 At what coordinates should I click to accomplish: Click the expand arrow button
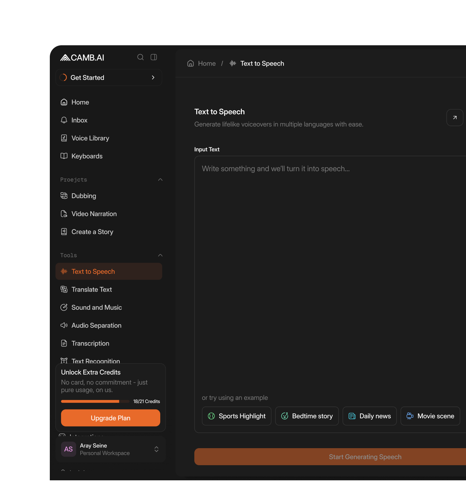point(455,117)
